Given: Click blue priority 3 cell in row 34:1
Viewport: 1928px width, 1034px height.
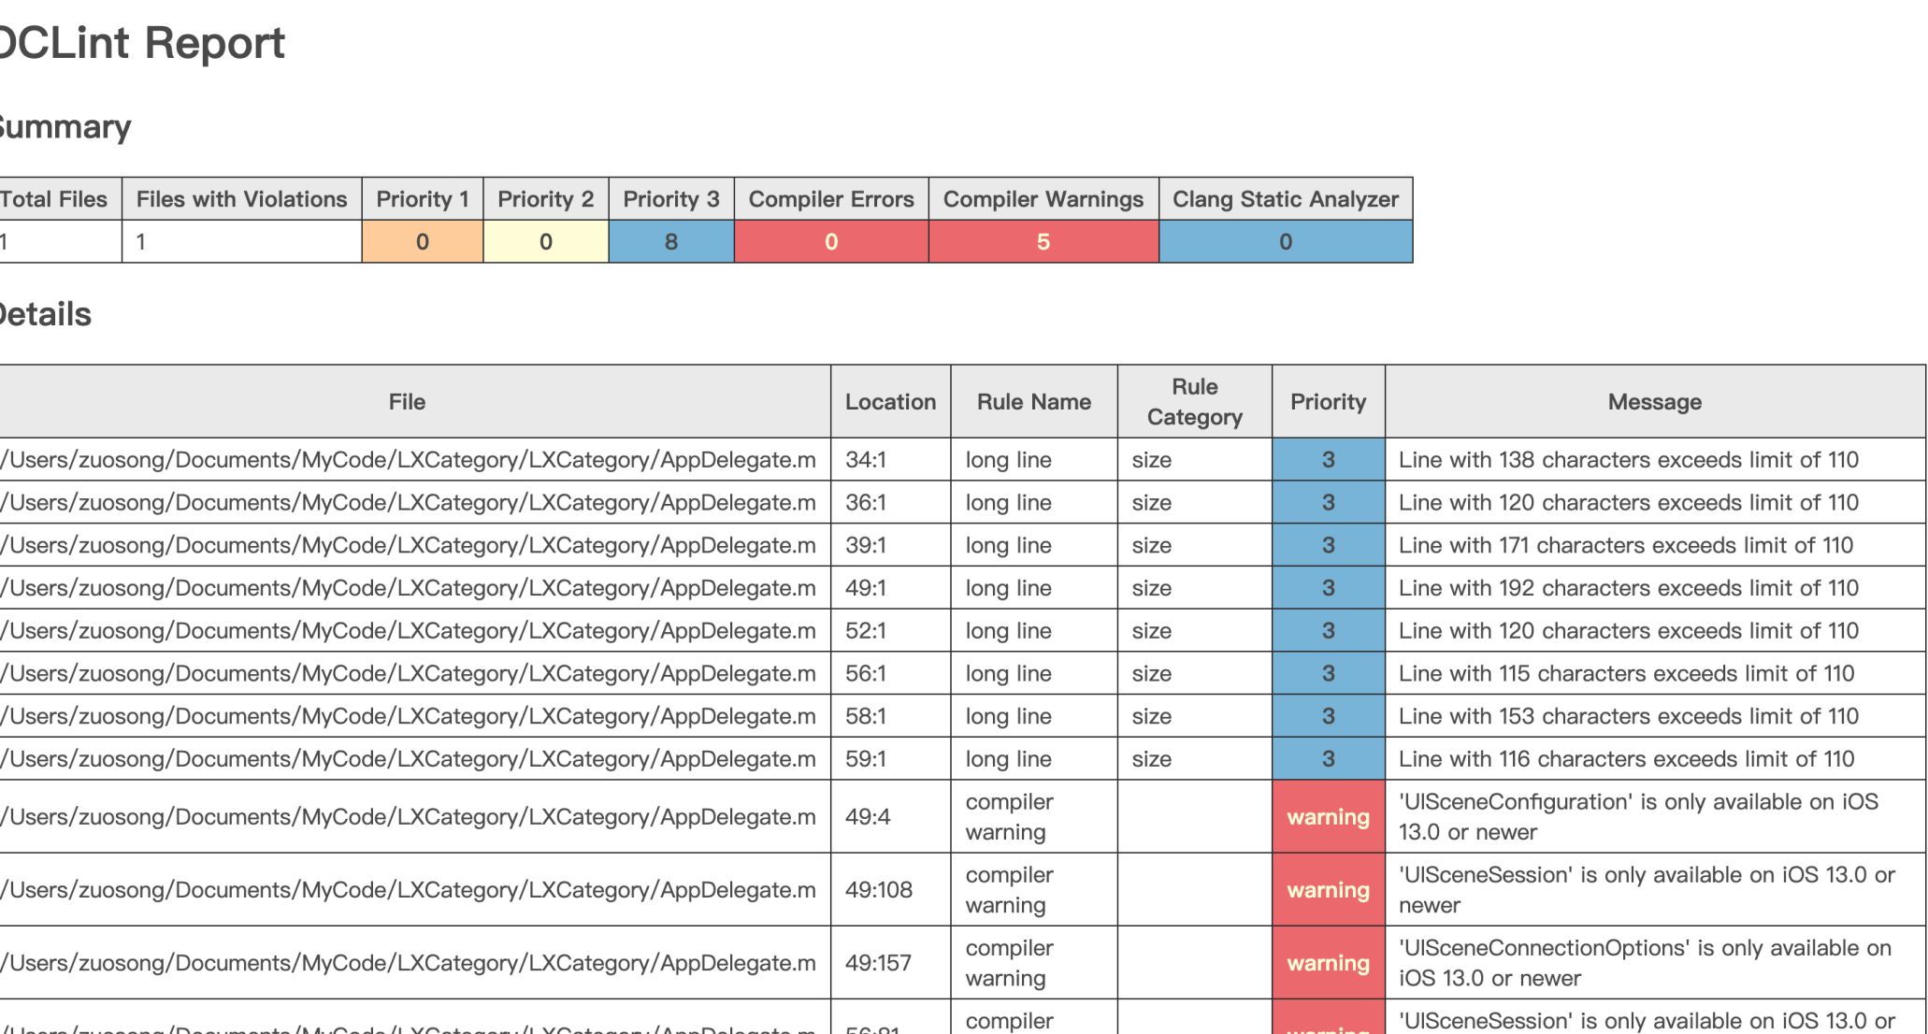Looking at the screenshot, I should coord(1328,460).
